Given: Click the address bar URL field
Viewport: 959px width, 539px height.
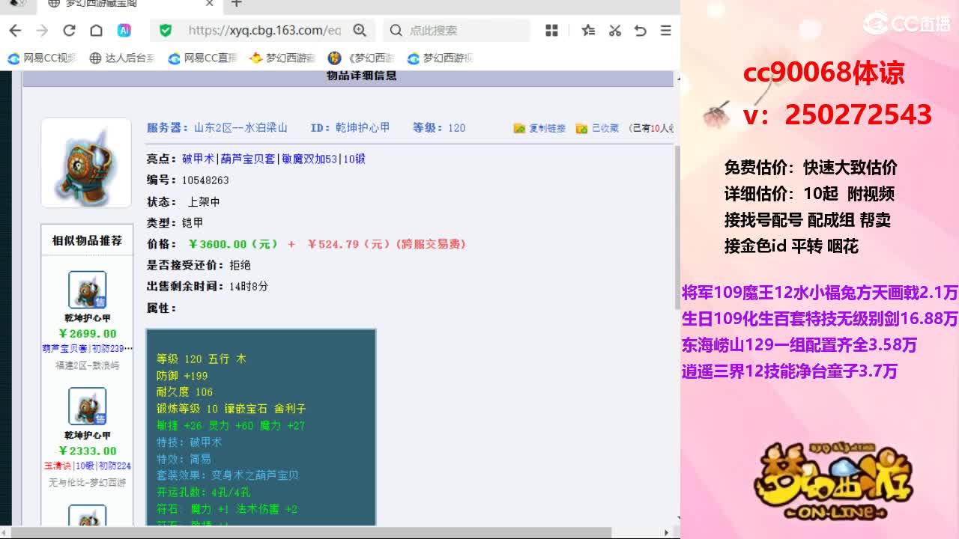Looking at the screenshot, I should [264, 31].
